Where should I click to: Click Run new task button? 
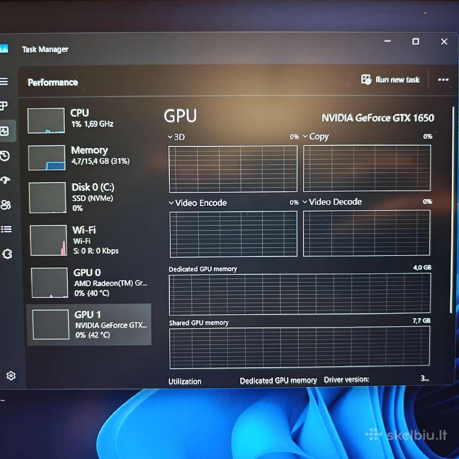(390, 80)
